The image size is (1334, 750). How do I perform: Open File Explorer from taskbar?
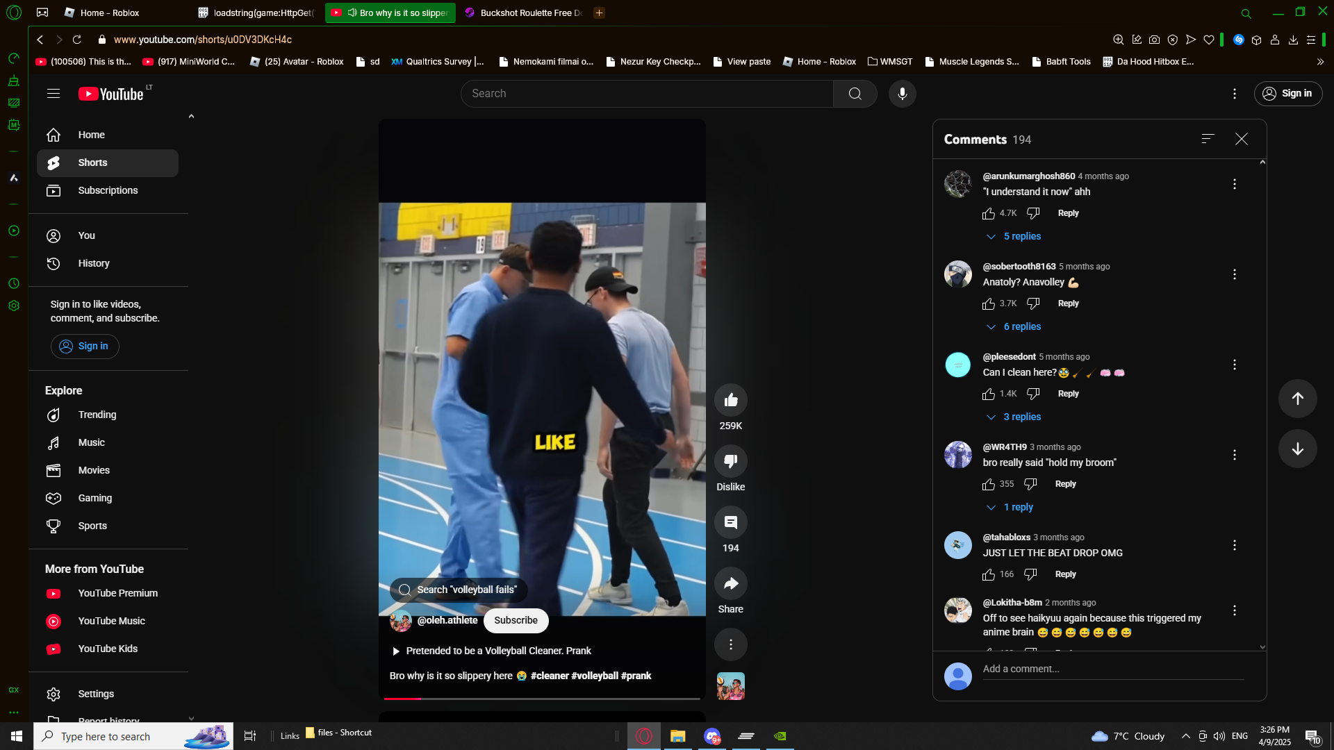coord(677,736)
